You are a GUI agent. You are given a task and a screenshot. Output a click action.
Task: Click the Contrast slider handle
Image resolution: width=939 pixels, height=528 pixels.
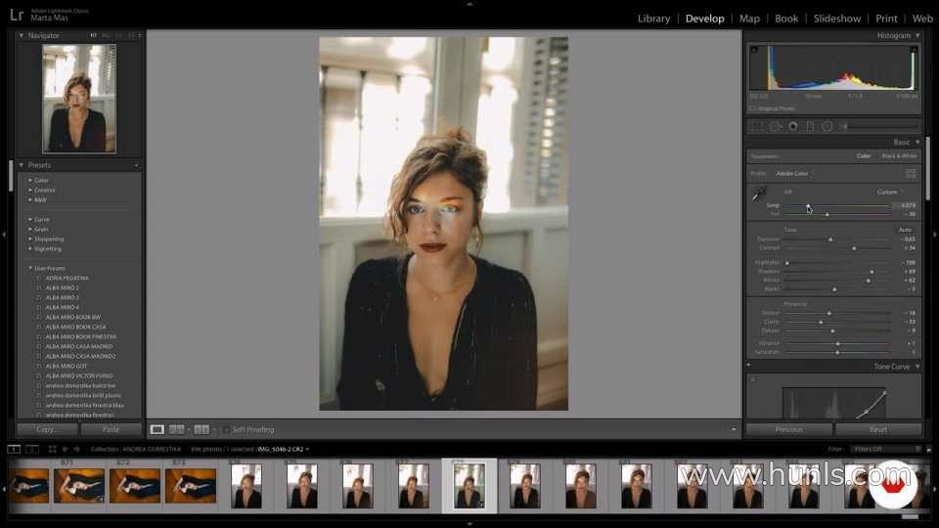click(854, 247)
